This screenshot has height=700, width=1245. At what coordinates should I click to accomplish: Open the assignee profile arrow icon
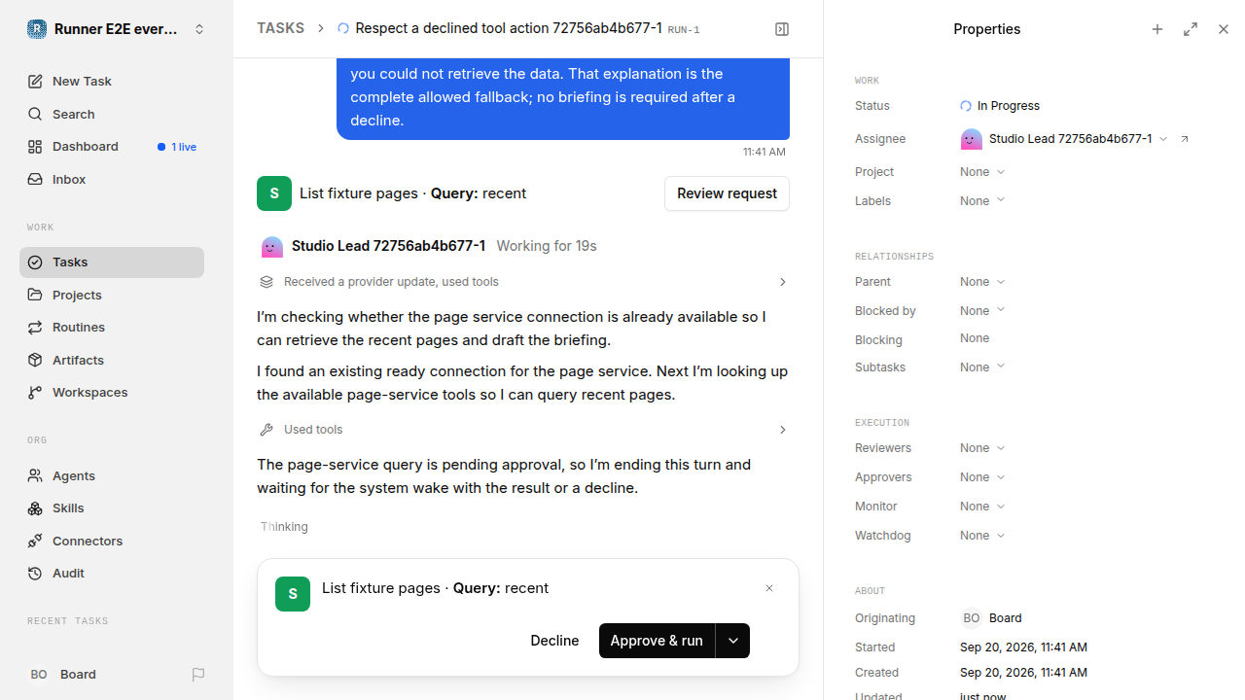[1185, 139]
